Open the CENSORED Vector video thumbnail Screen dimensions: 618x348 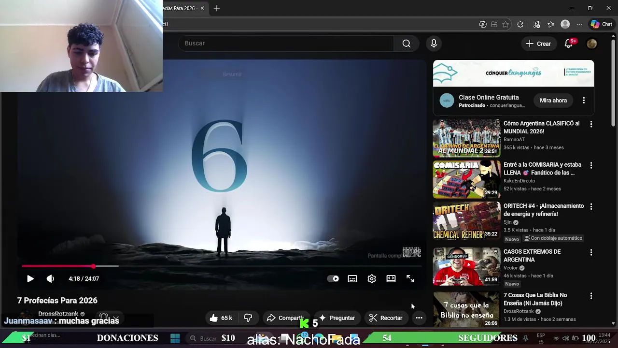466,266
